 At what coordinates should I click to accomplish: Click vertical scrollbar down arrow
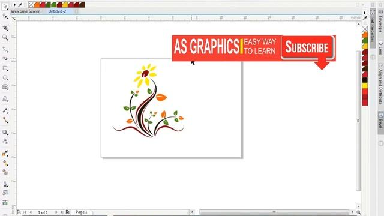point(359,206)
